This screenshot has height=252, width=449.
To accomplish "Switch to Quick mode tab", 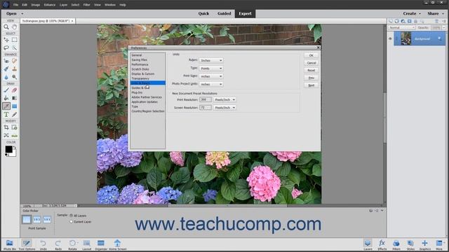I will pos(203,13).
